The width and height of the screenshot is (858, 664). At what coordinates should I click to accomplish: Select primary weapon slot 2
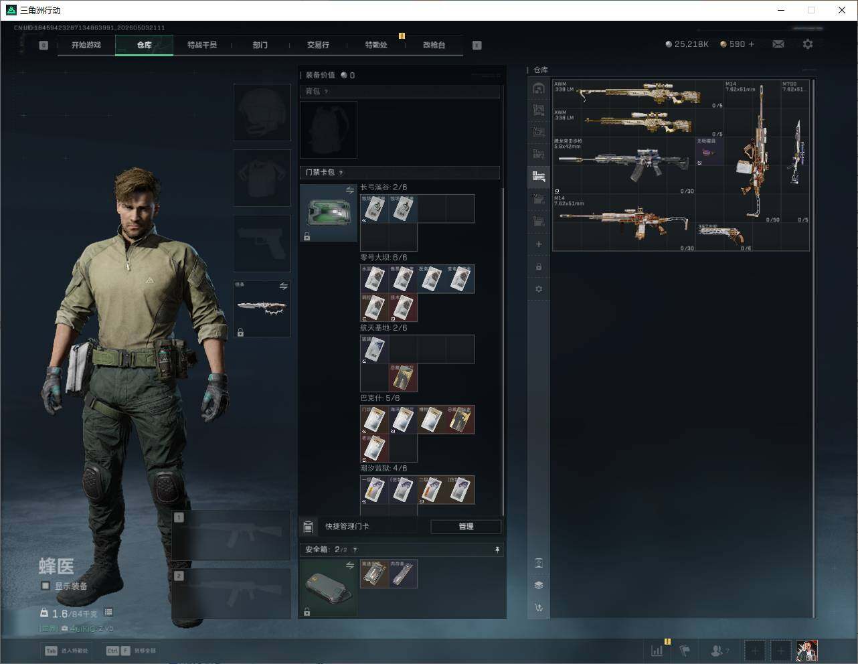[231, 594]
